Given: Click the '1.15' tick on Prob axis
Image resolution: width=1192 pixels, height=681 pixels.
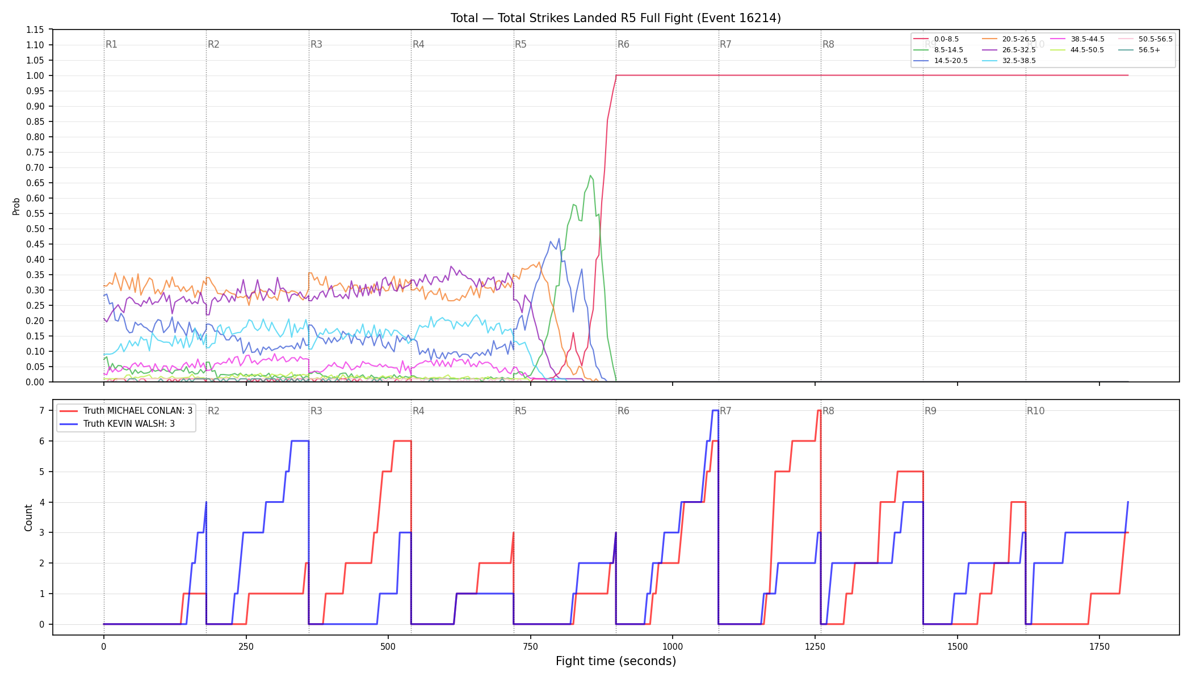Looking at the screenshot, I should pyautogui.click(x=35, y=30).
